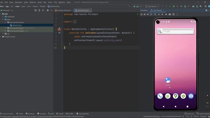The height and width of the screenshot is (118, 210).
Task: Click Expand All in Project panel
Action: pos(39,10)
